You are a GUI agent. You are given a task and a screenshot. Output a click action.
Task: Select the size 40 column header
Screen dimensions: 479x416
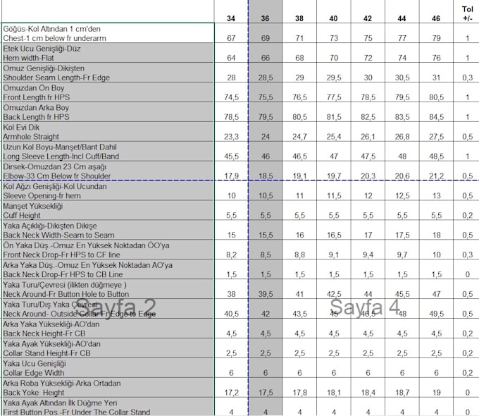334,11
